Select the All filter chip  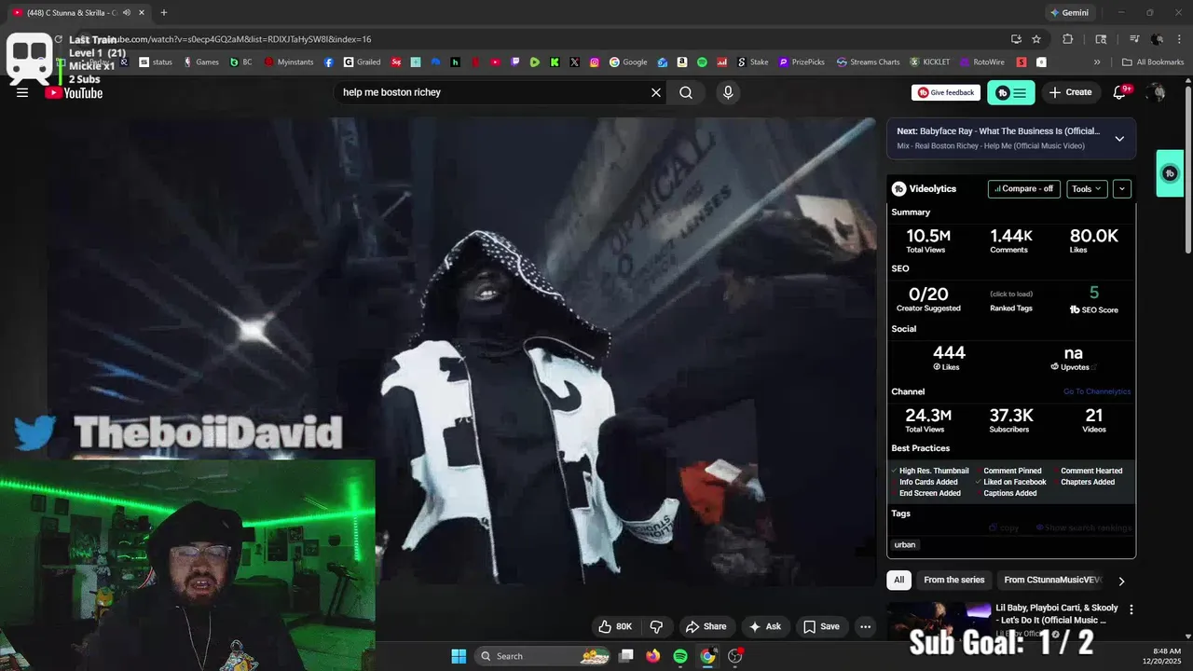pos(899,580)
